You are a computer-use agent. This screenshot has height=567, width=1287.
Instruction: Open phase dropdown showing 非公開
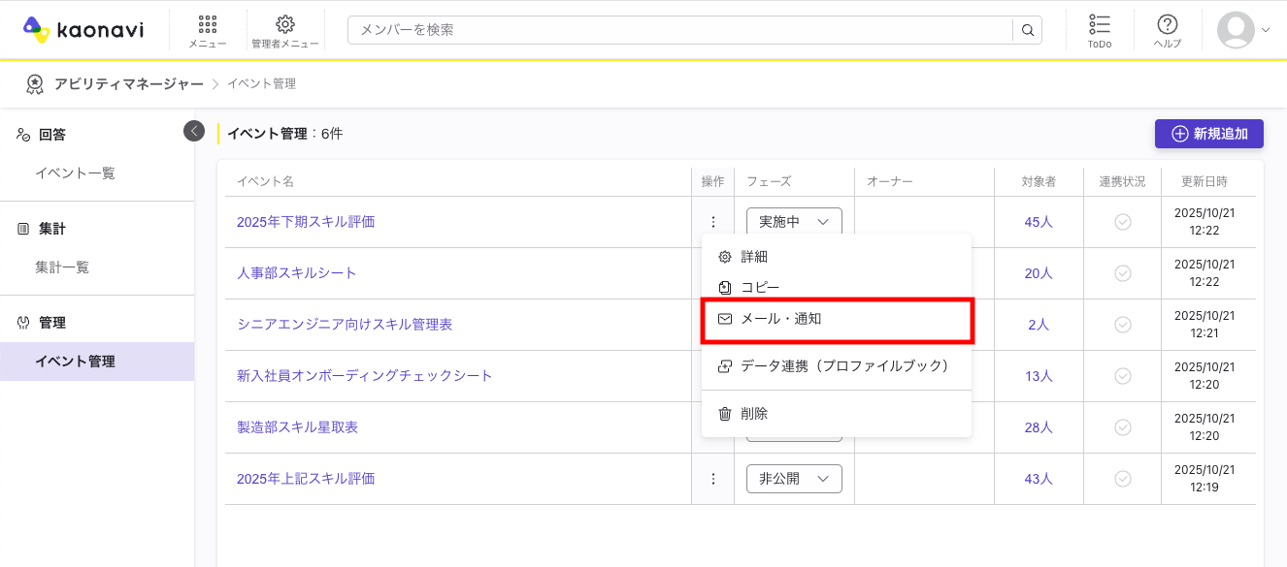click(793, 479)
